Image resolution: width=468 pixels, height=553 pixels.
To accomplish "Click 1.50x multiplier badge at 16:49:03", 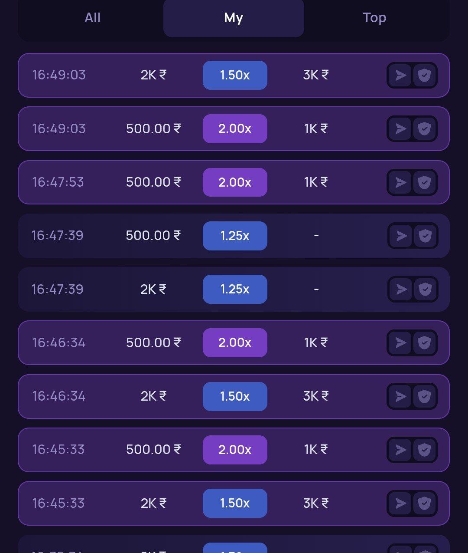I will 235,75.
